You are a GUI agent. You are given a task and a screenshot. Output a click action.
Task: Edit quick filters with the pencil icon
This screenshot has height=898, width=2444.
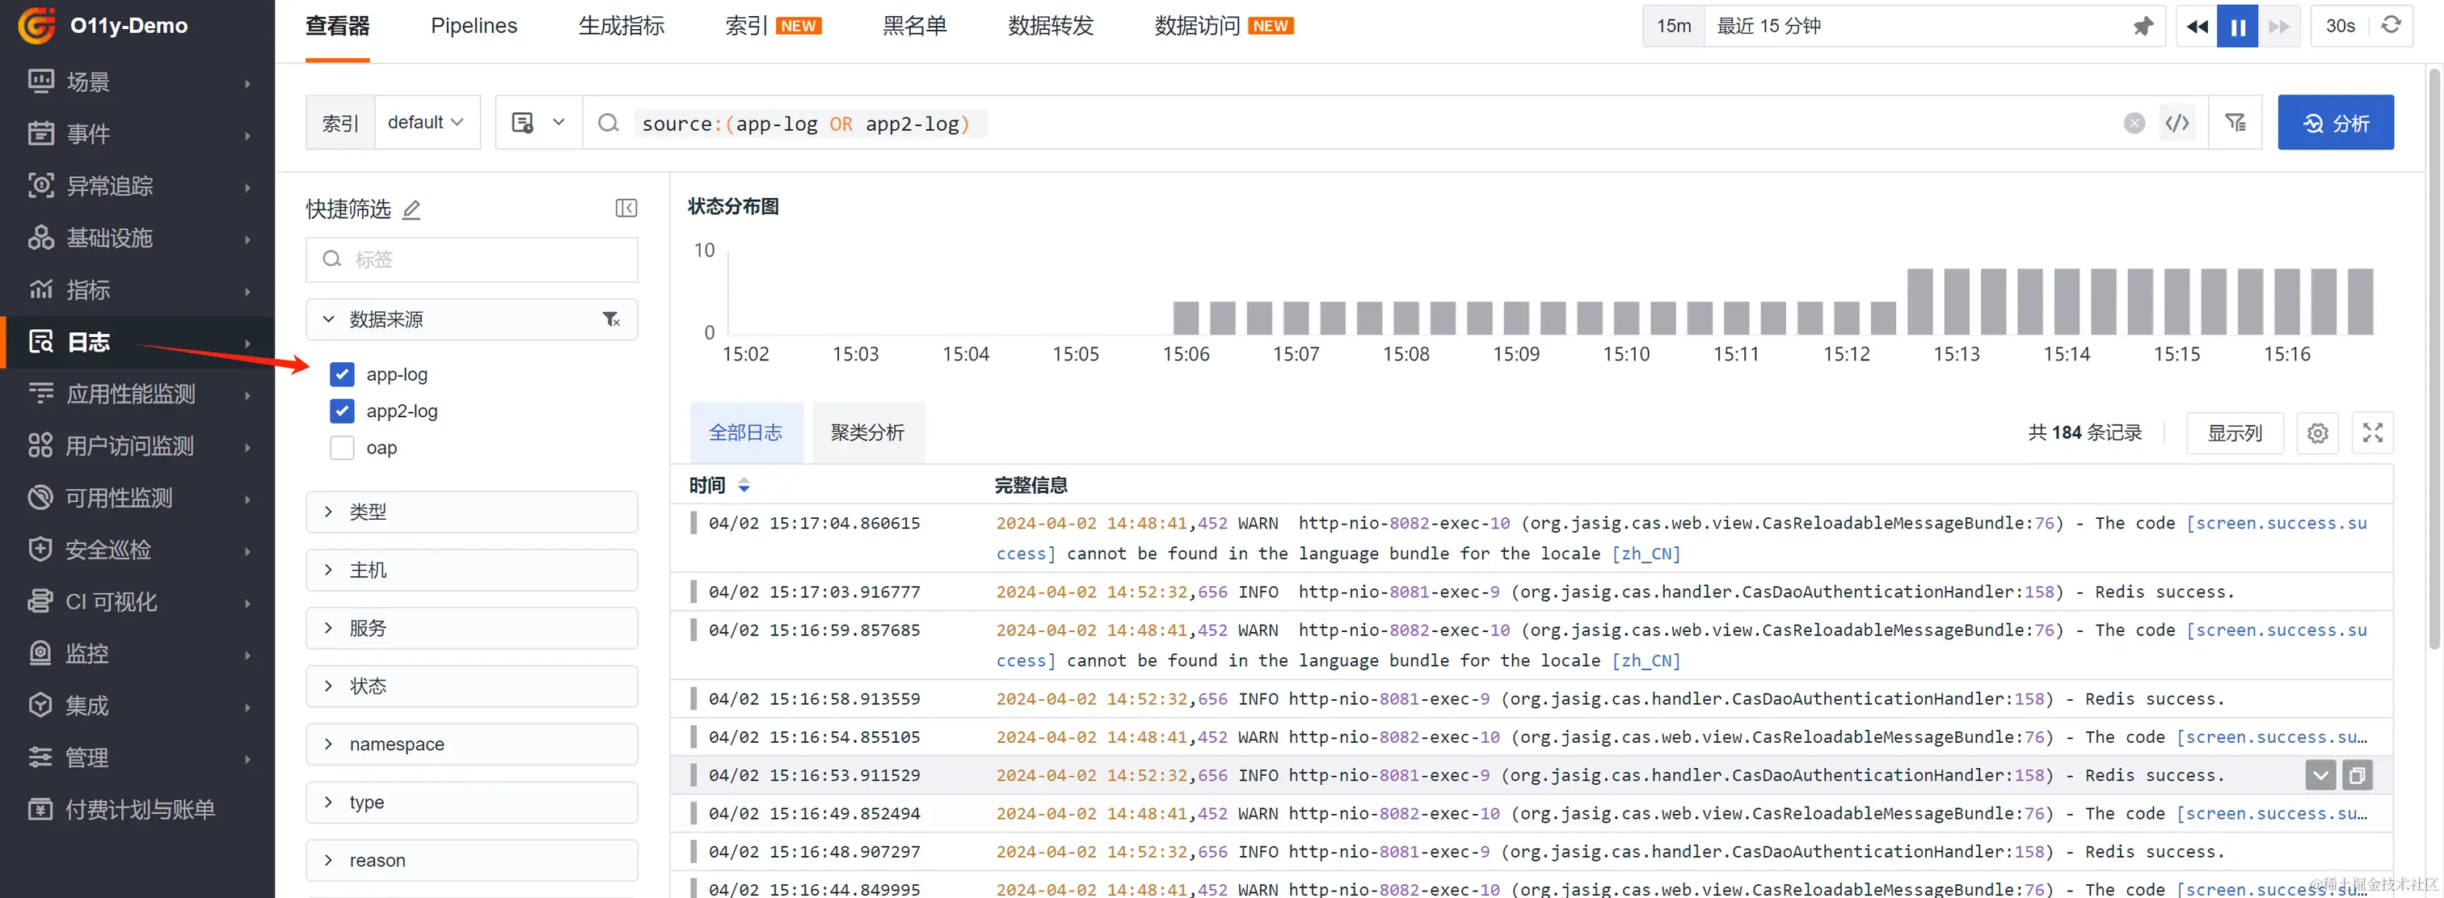(411, 210)
